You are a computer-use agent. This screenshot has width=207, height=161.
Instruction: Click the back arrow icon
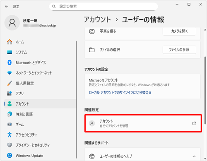click(6, 7)
